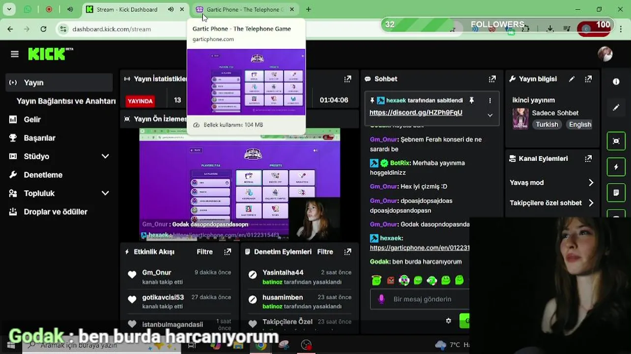Pop out the Etkinlik Akışı panel
The image size is (631, 354).
coord(228,252)
